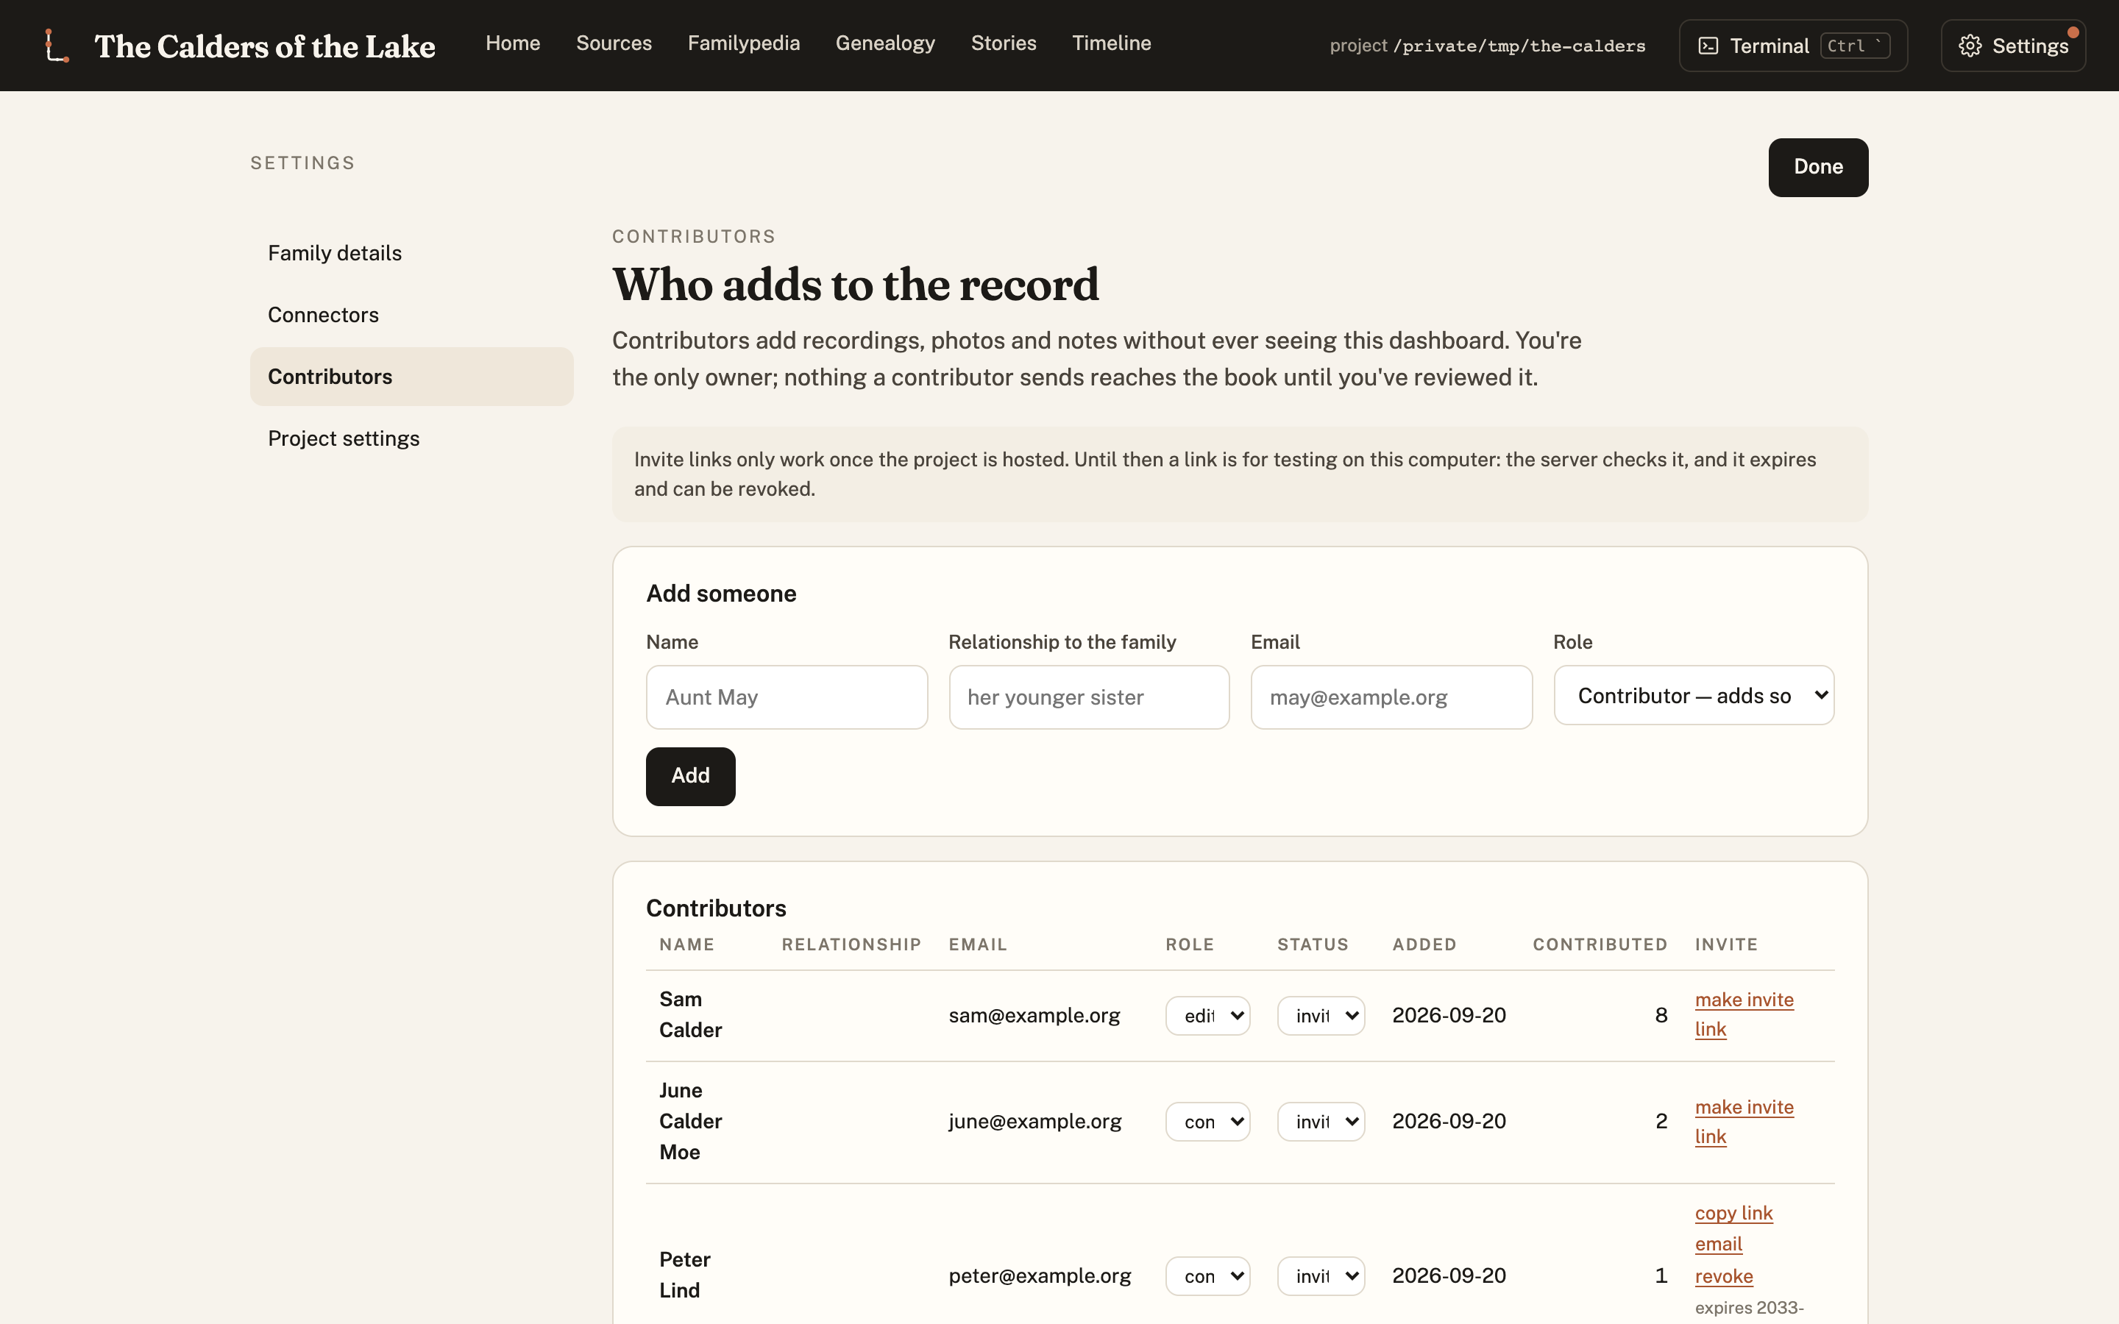
Task: Click the Settings gear icon
Action: 1969,46
